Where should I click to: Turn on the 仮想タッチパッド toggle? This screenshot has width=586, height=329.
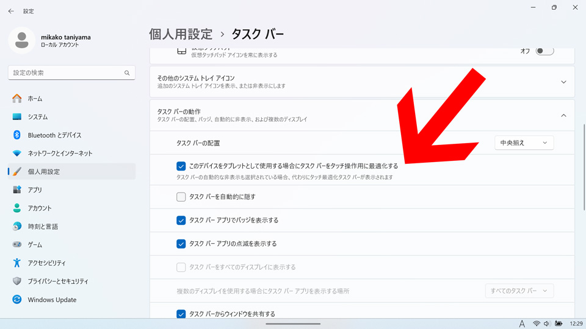tap(544, 51)
